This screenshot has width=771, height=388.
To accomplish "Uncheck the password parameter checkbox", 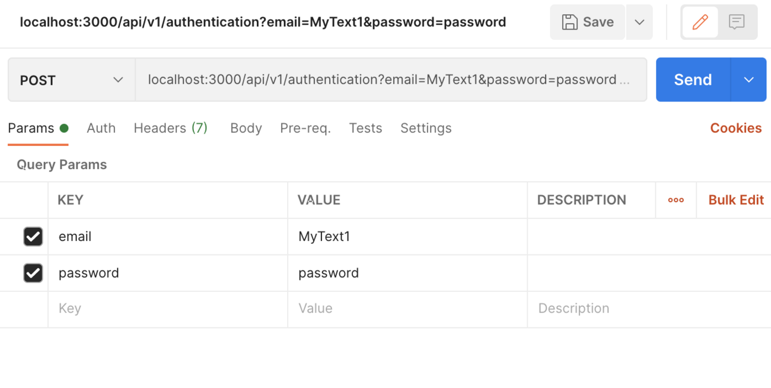I will coord(33,273).
